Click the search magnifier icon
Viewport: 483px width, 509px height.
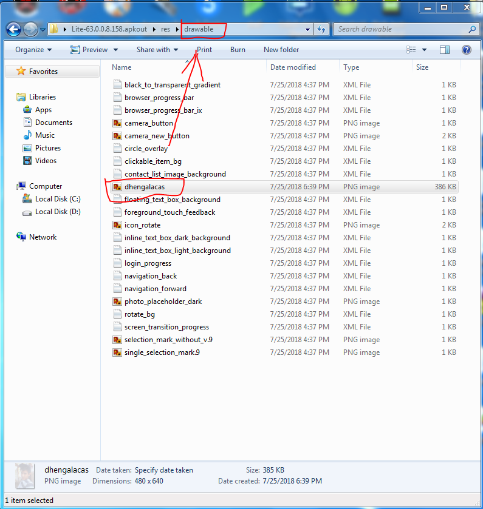tap(472, 29)
